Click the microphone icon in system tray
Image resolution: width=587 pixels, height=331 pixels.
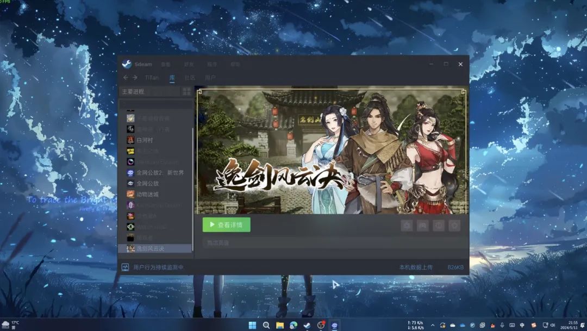[x=502, y=325]
